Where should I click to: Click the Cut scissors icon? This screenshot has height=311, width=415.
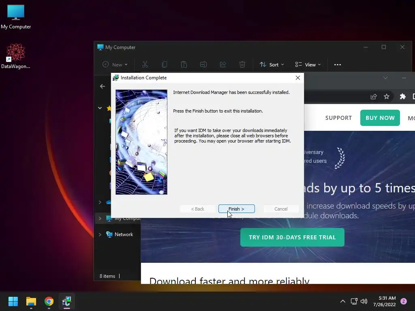(145, 64)
